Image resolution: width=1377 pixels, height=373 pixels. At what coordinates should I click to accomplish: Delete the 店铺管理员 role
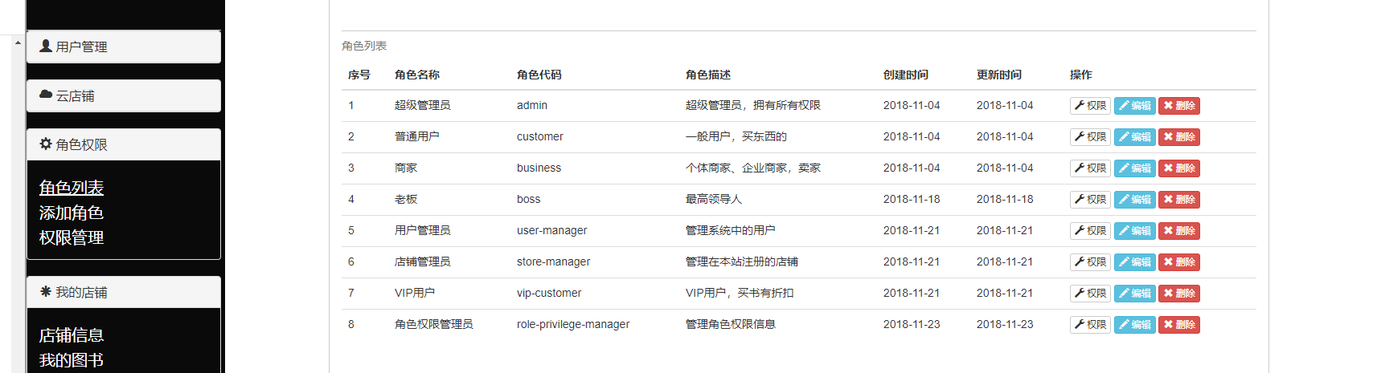coord(1179,262)
